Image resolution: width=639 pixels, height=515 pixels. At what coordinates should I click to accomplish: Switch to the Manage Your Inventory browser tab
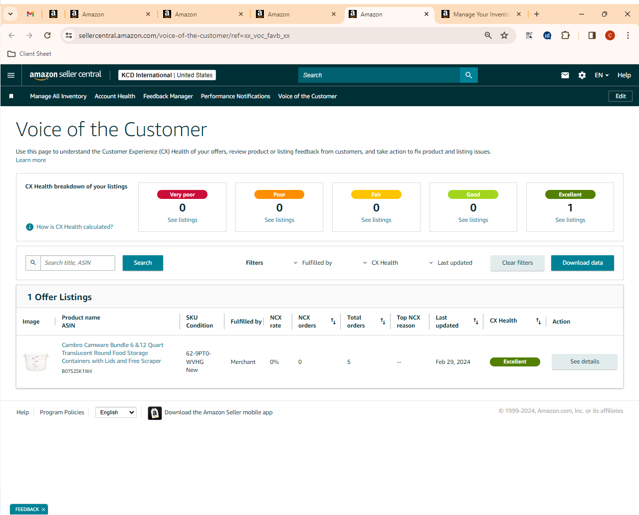(x=481, y=14)
